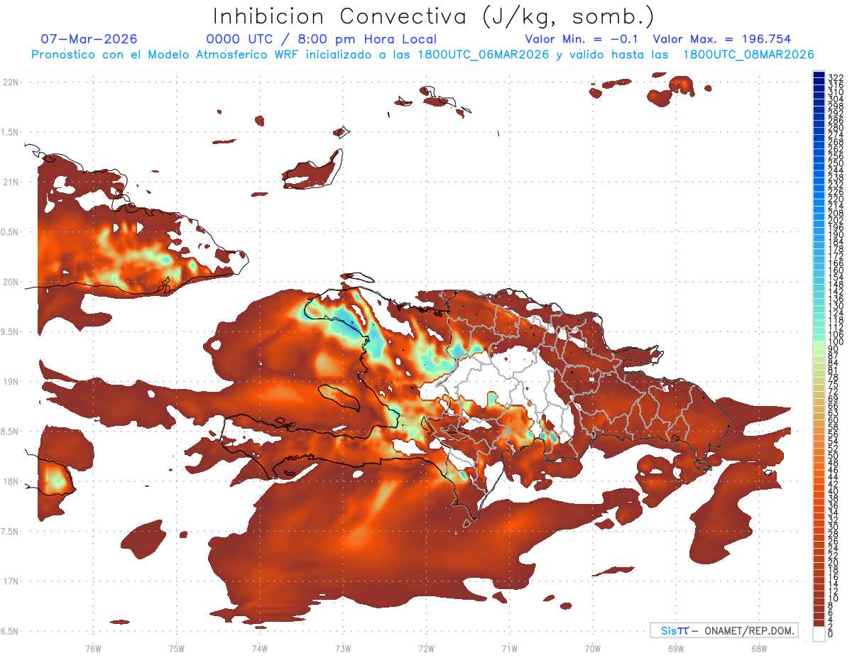Pick the darkest blue swatch on the color scale
The width and height of the screenshot is (852, 658).
point(819,75)
